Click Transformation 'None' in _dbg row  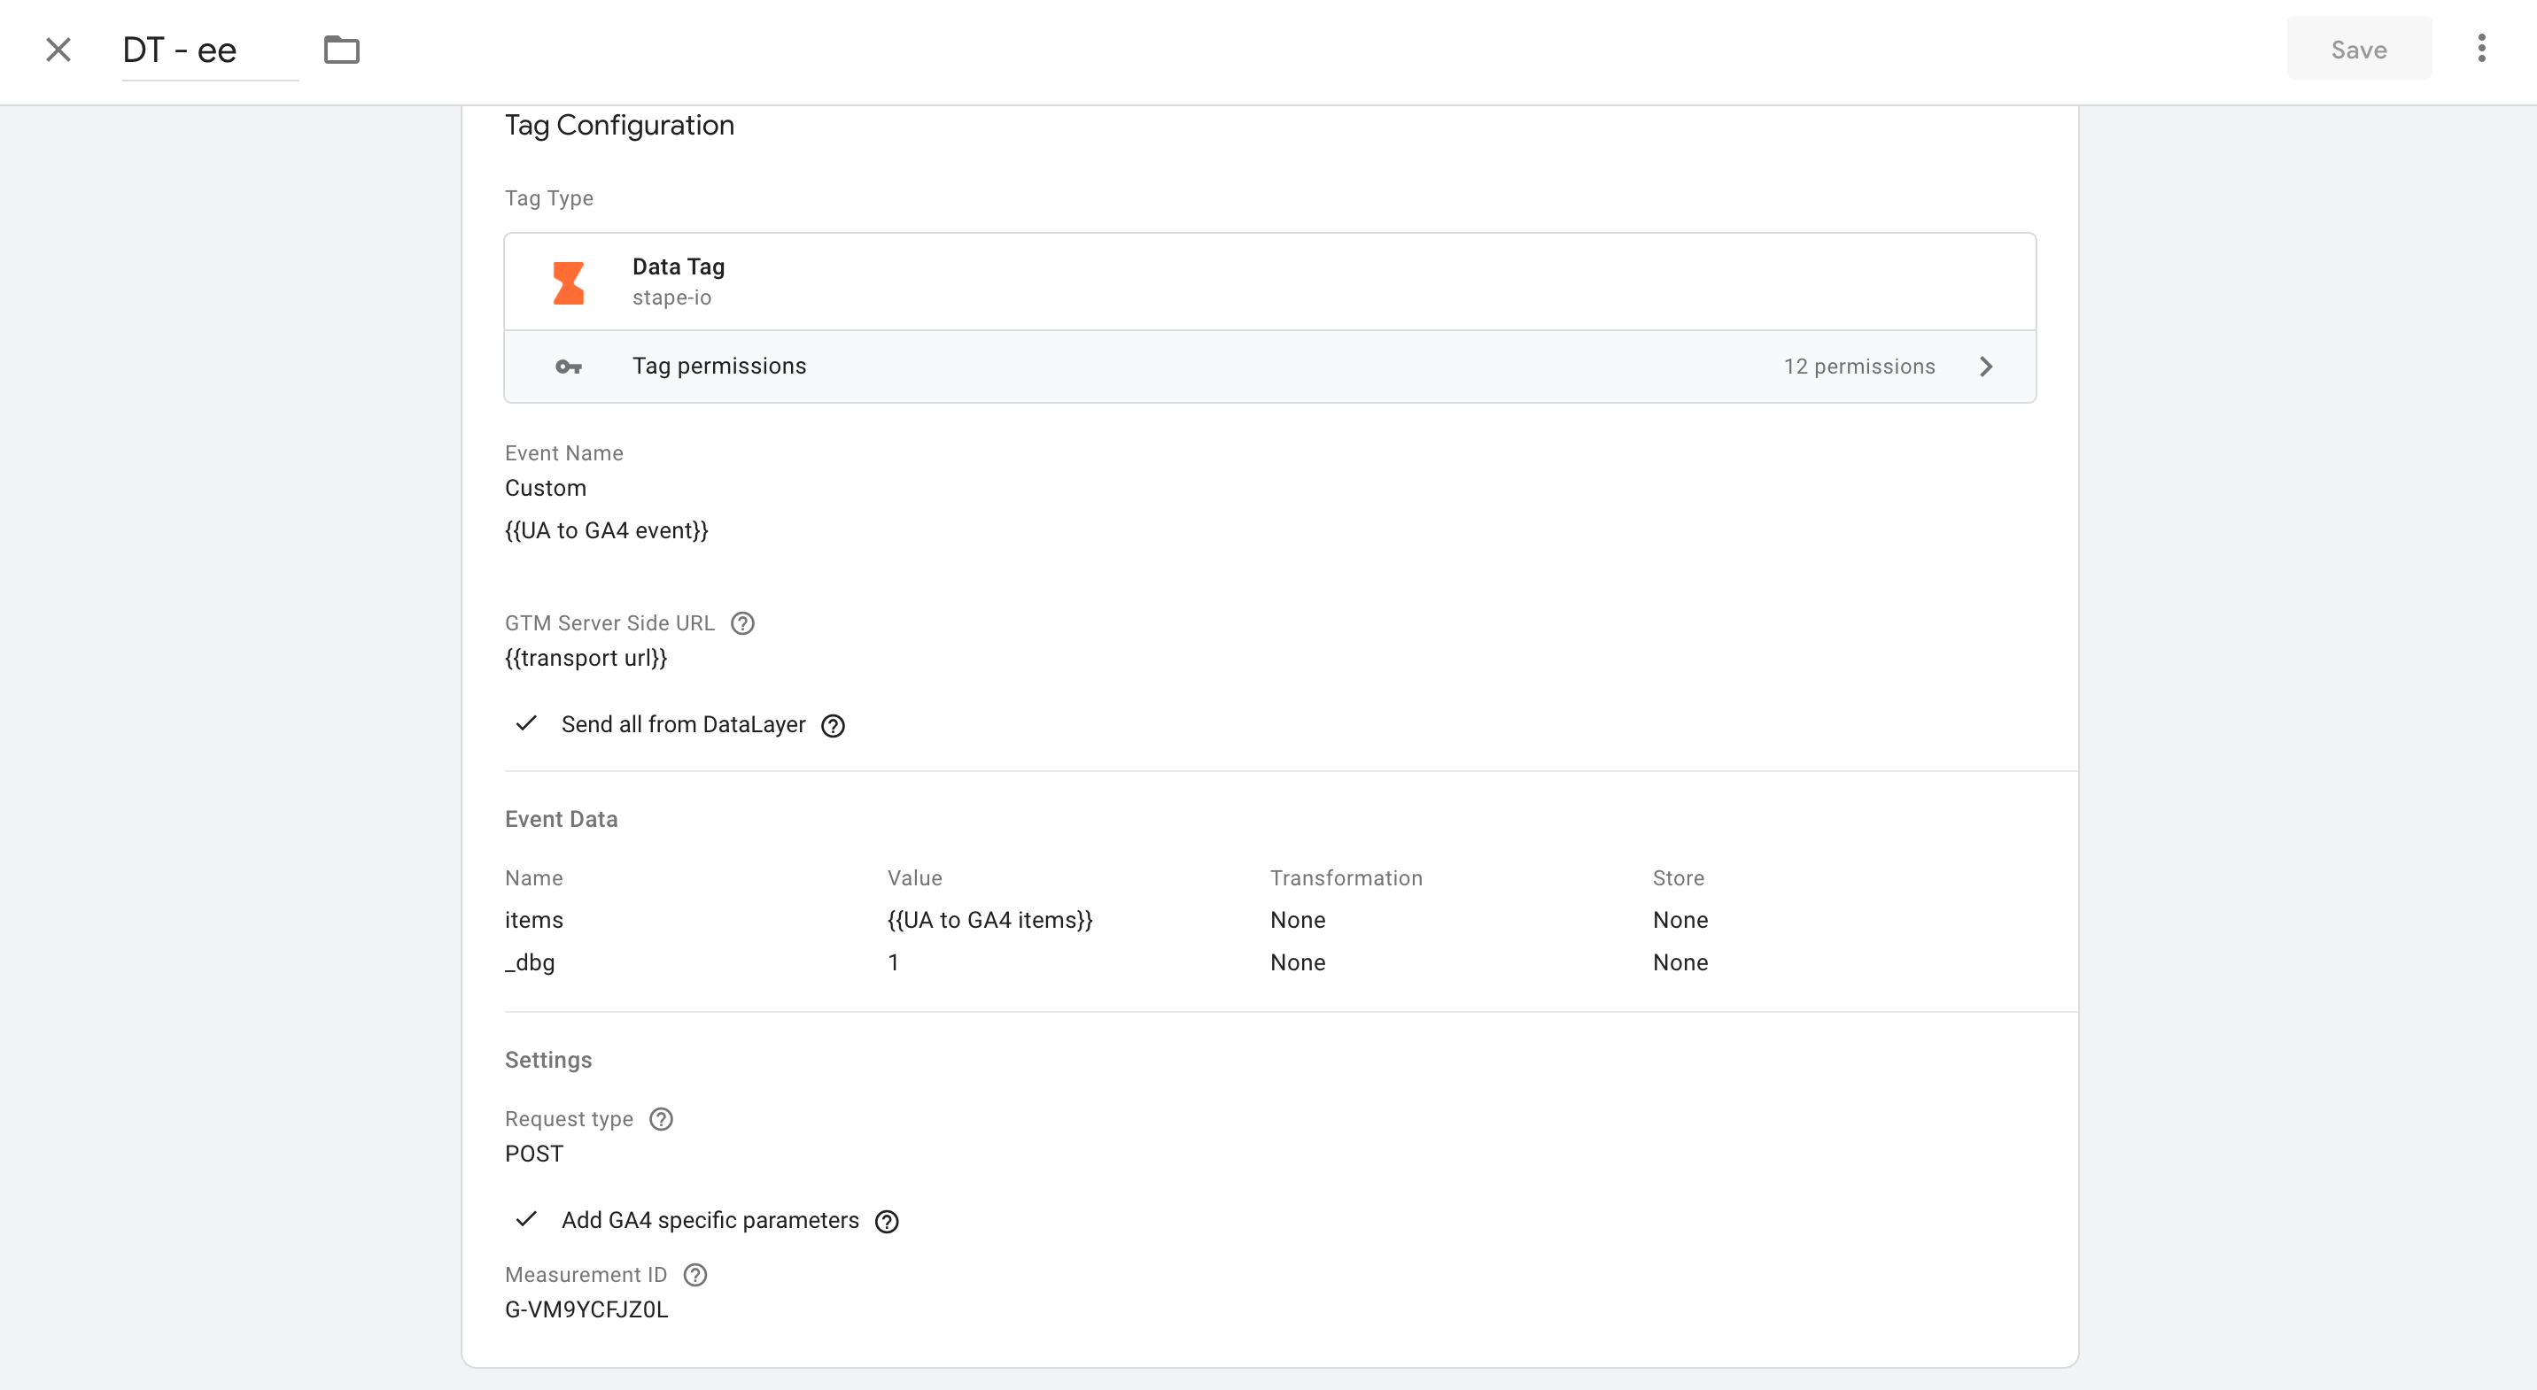pos(1297,962)
